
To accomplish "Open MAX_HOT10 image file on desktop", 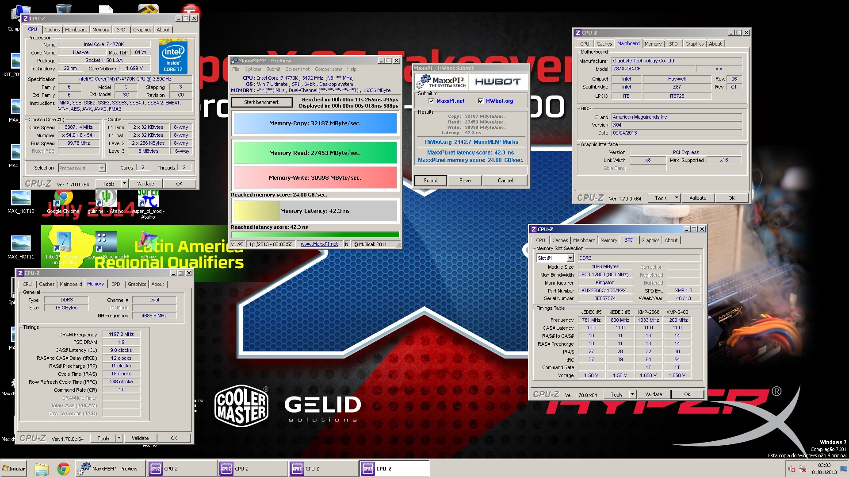I will click(21, 202).
